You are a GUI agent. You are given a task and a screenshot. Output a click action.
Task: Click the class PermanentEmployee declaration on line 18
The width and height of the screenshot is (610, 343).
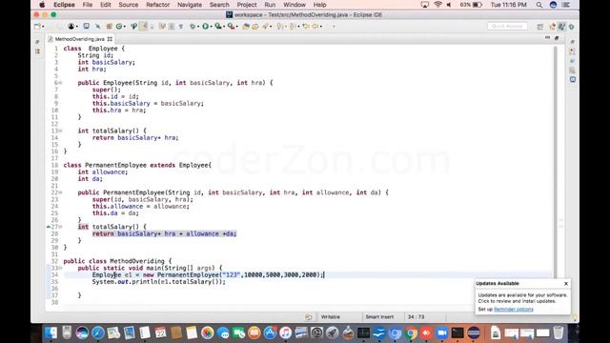coord(137,165)
